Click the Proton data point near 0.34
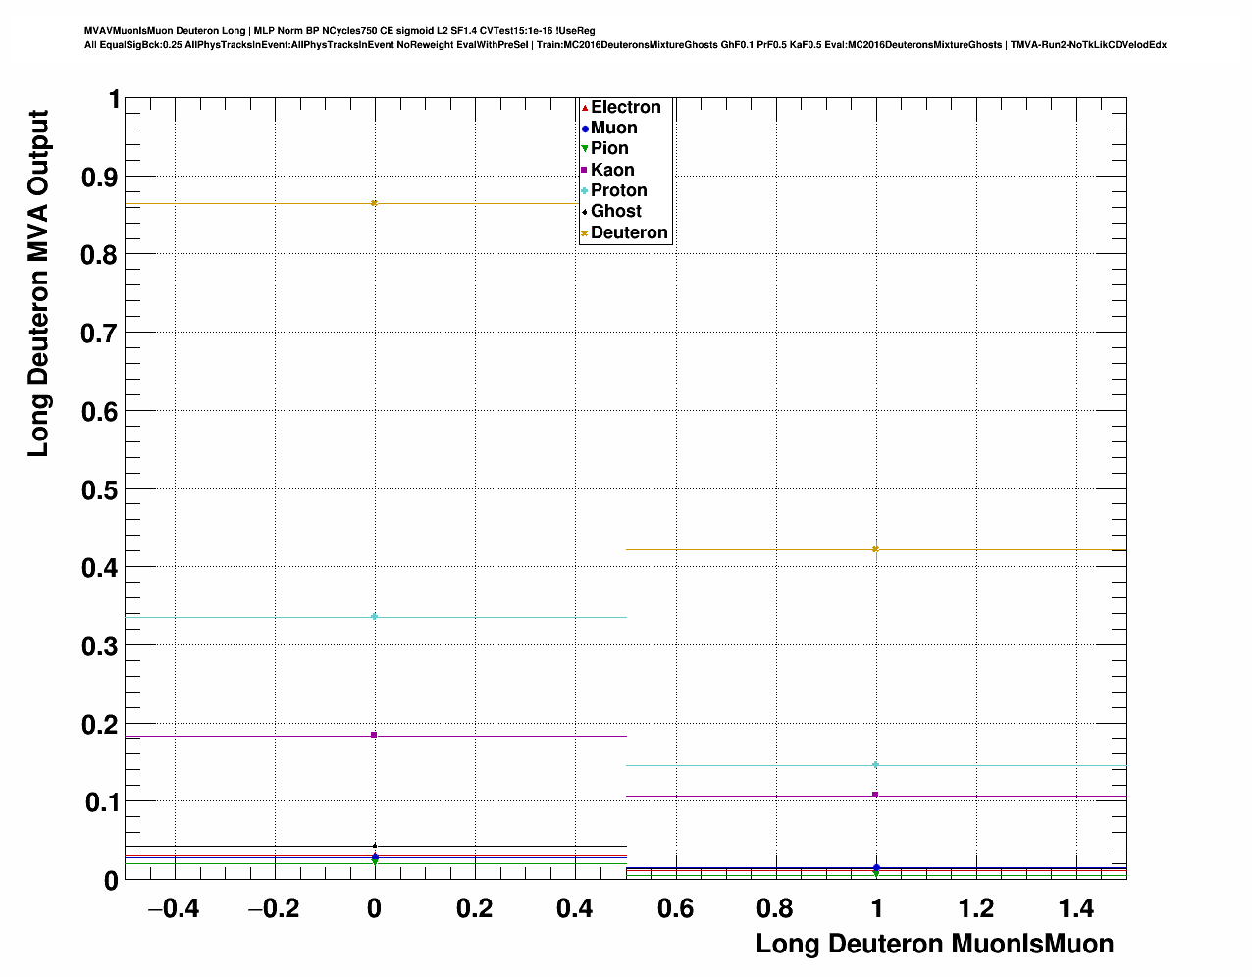Viewport: 1252px width, 977px height. coord(374,616)
